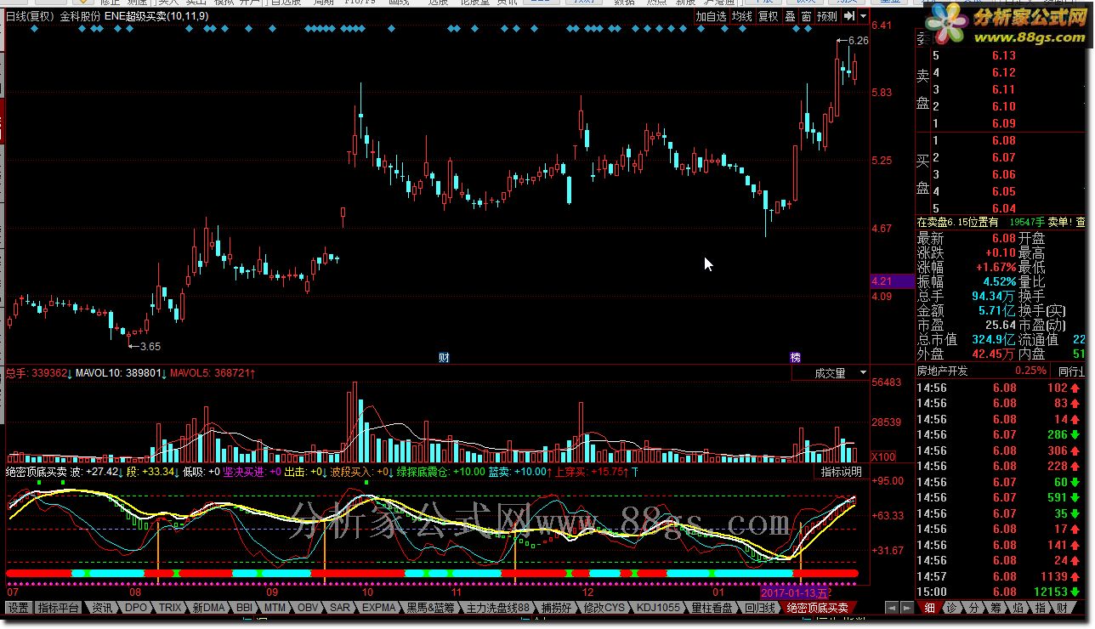The height and width of the screenshot is (629, 1095).
Task: Select the 回归线 indicator tab
Action: 760,608
